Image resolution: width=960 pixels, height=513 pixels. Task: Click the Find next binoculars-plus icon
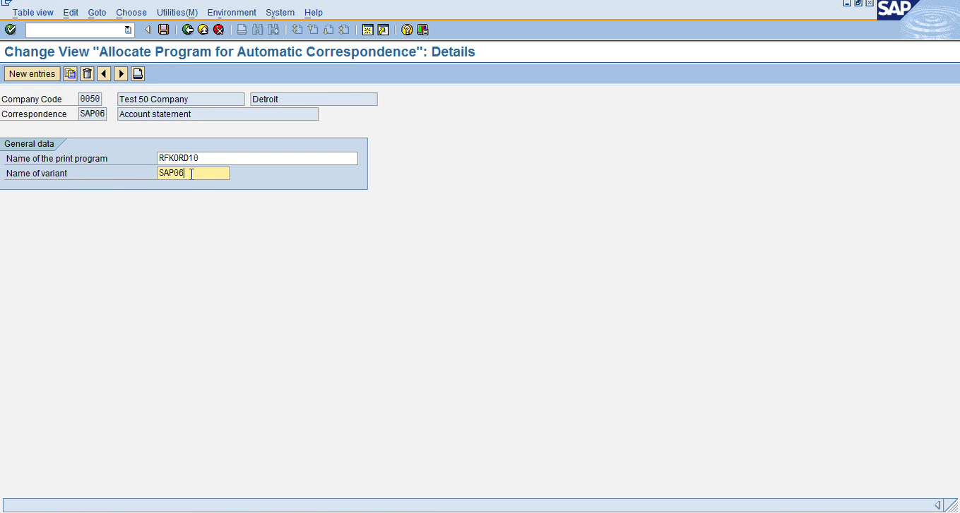(273, 30)
